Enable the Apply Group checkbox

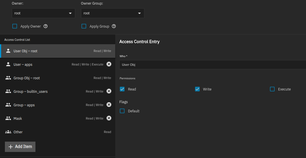coord(84,26)
